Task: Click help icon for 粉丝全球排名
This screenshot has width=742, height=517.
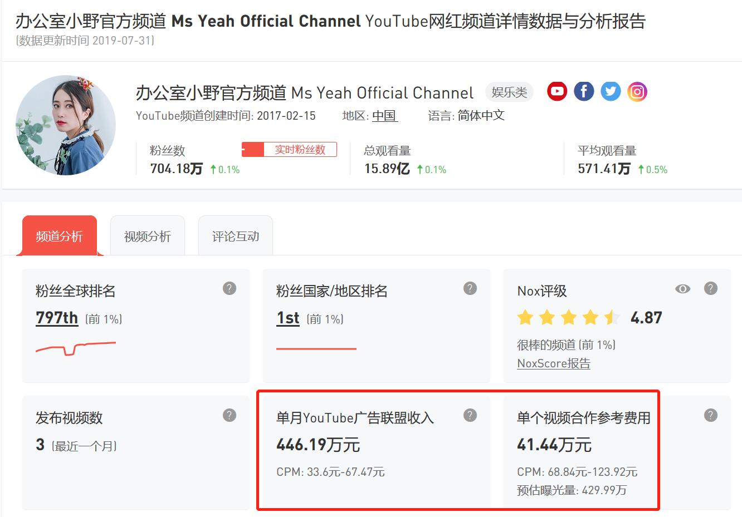Action: tap(230, 288)
